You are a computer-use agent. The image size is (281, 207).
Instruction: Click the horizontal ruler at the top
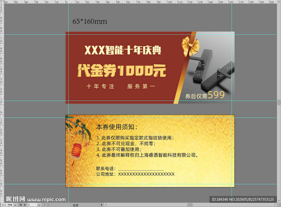click(x=140, y=2)
